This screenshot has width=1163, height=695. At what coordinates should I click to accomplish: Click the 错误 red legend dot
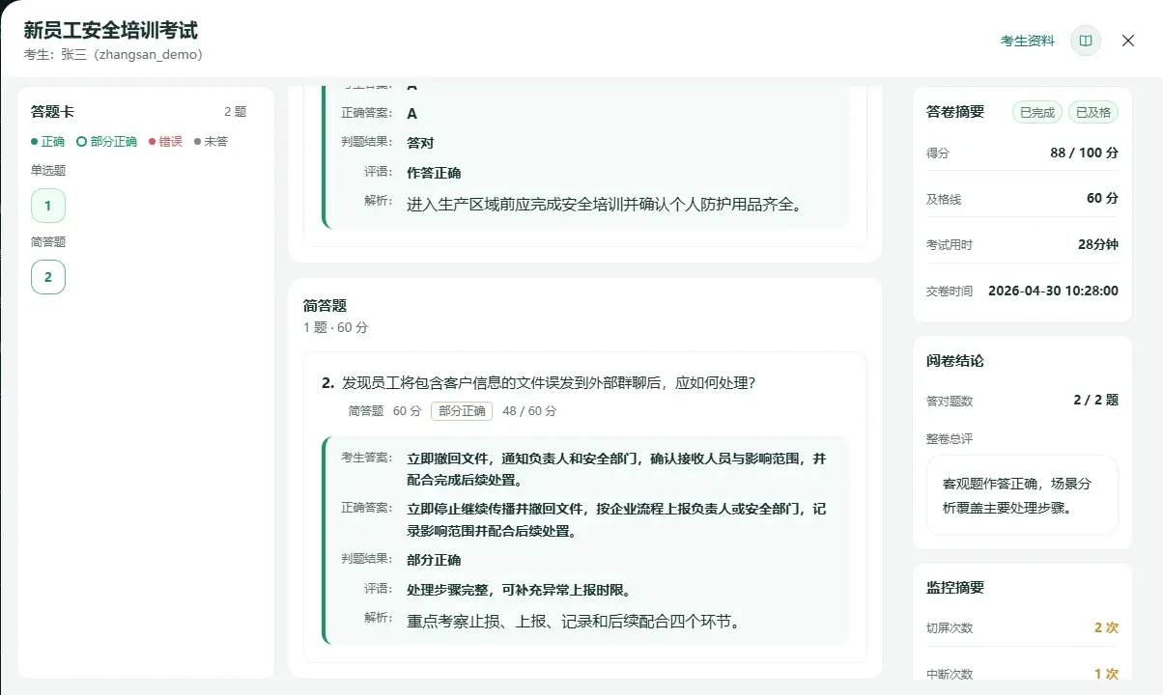pos(153,142)
